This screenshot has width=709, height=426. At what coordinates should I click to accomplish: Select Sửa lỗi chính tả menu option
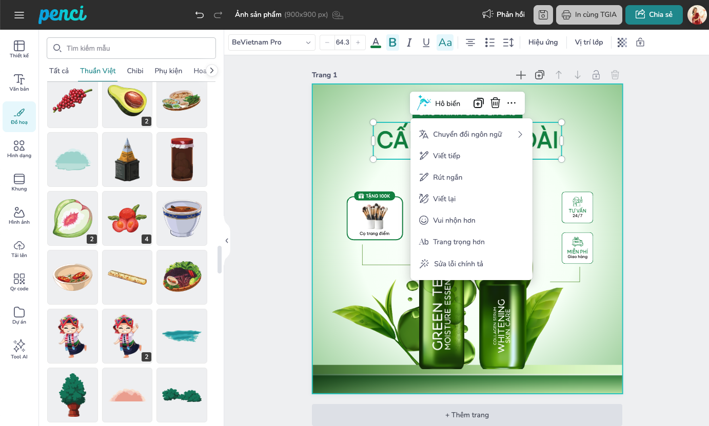pos(458,264)
